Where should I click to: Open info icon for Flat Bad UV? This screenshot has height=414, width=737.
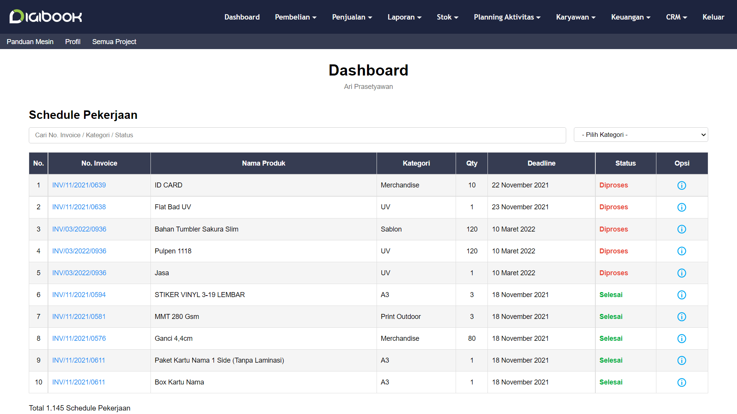(x=682, y=207)
